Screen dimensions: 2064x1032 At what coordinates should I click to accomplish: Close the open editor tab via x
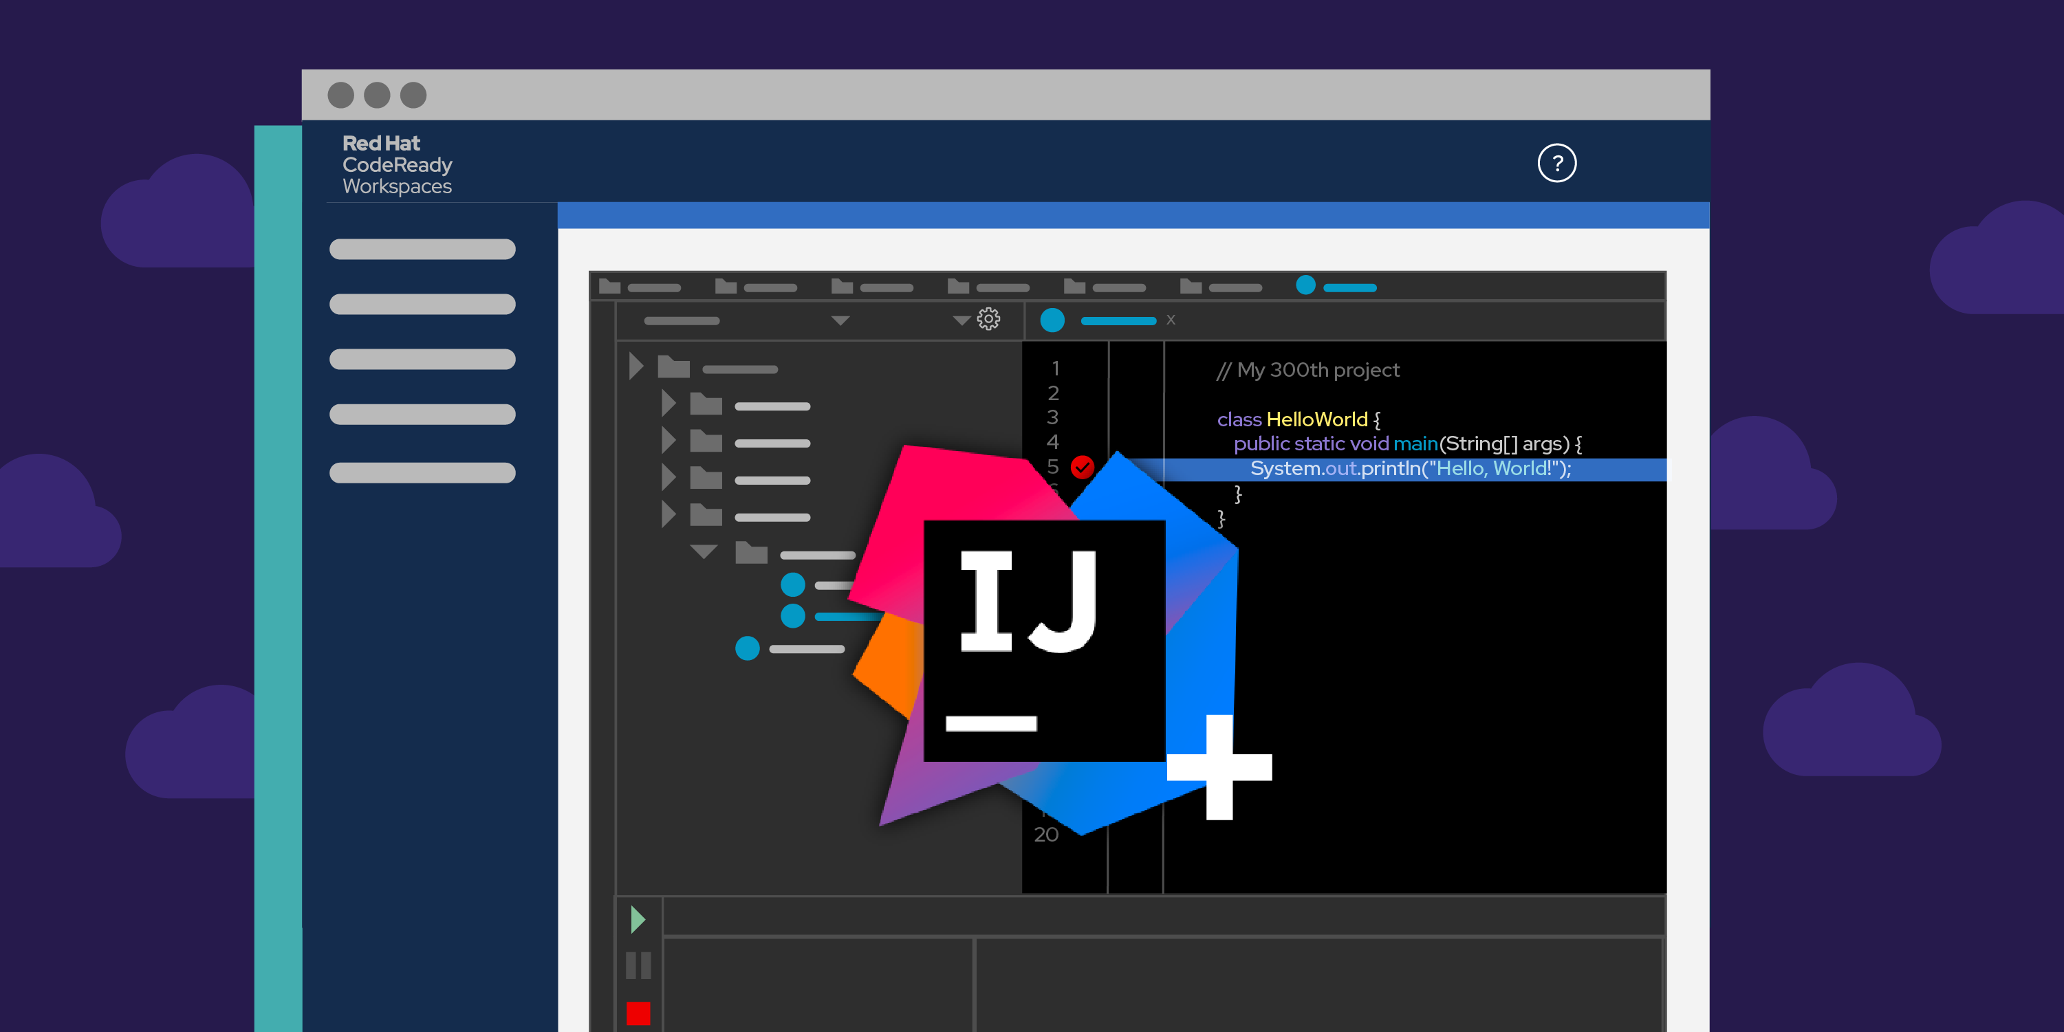[x=1171, y=320]
